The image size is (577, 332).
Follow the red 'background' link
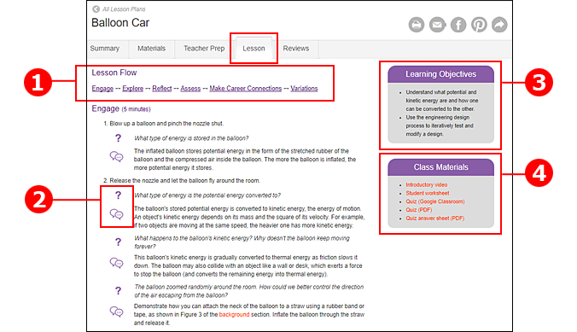[x=234, y=314]
